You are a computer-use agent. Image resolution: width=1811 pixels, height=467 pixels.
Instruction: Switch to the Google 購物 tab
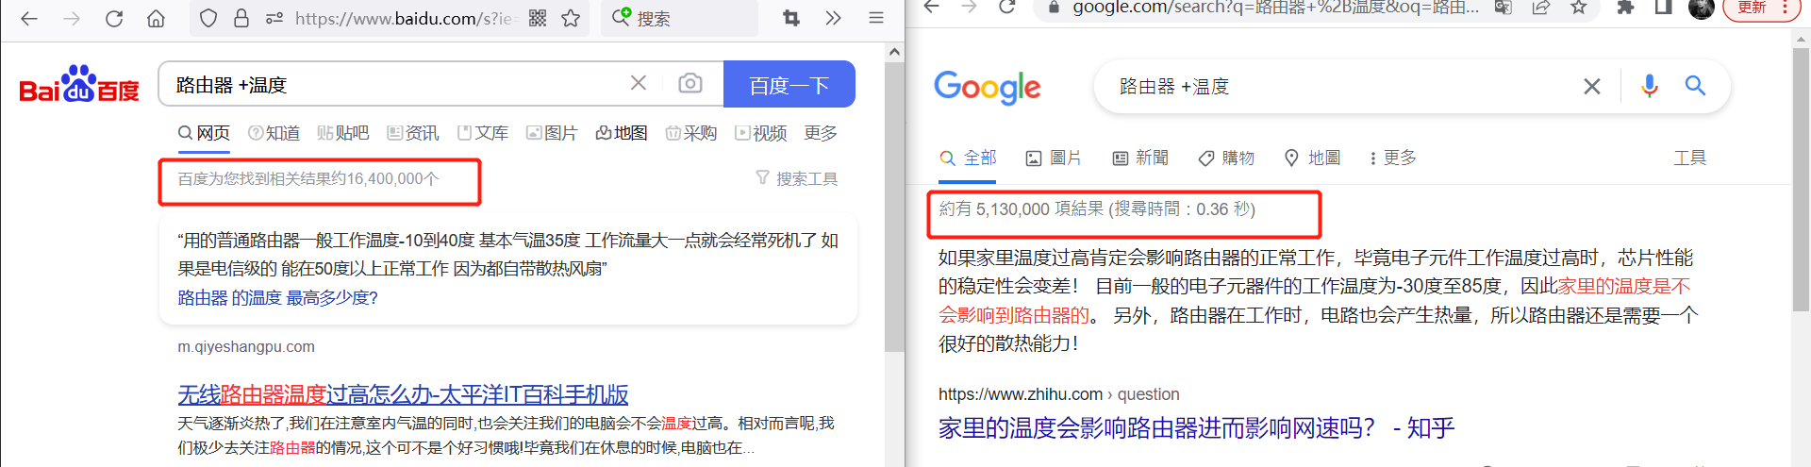tap(1226, 158)
